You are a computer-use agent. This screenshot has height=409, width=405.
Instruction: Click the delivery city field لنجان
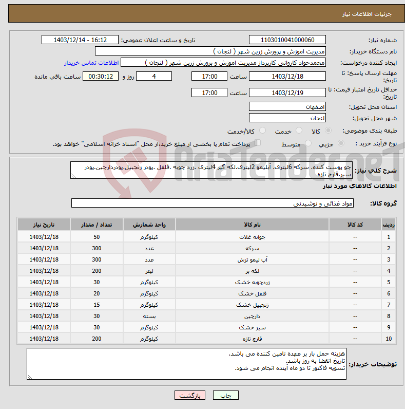[x=287, y=118]
